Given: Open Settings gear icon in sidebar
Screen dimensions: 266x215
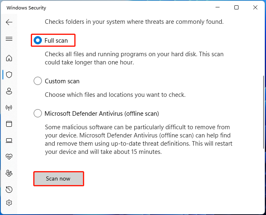Looking at the screenshot, I should [9, 203].
